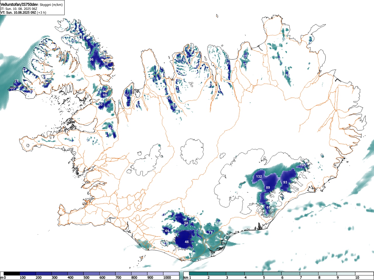Click the teal 5–6 km legend swatch
Viewport: 374px width, 280px height.
pos(273,274)
